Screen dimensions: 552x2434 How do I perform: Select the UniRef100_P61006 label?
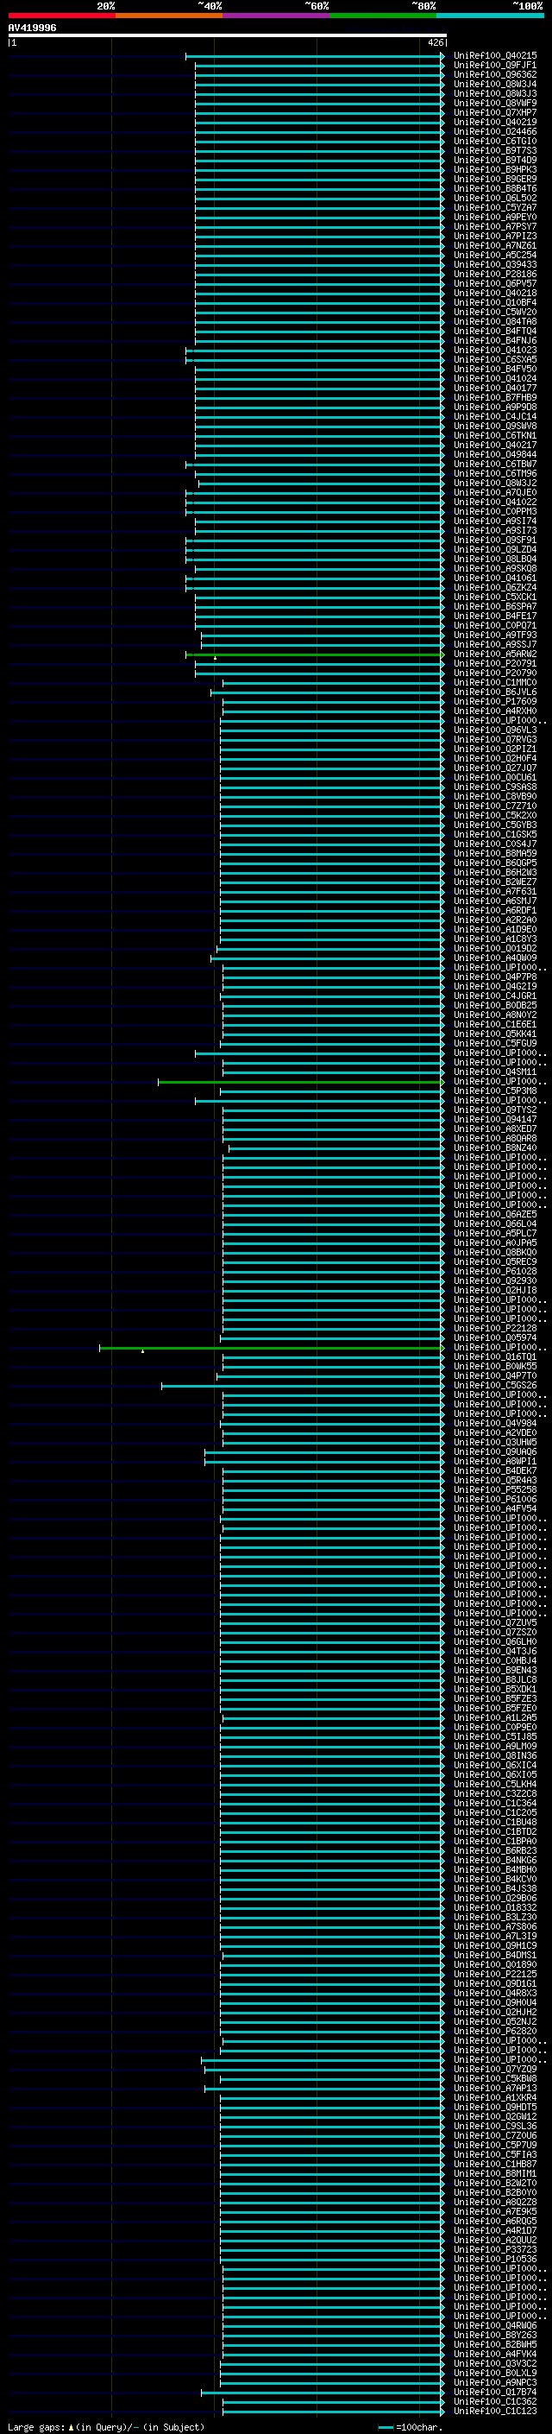495,1499
